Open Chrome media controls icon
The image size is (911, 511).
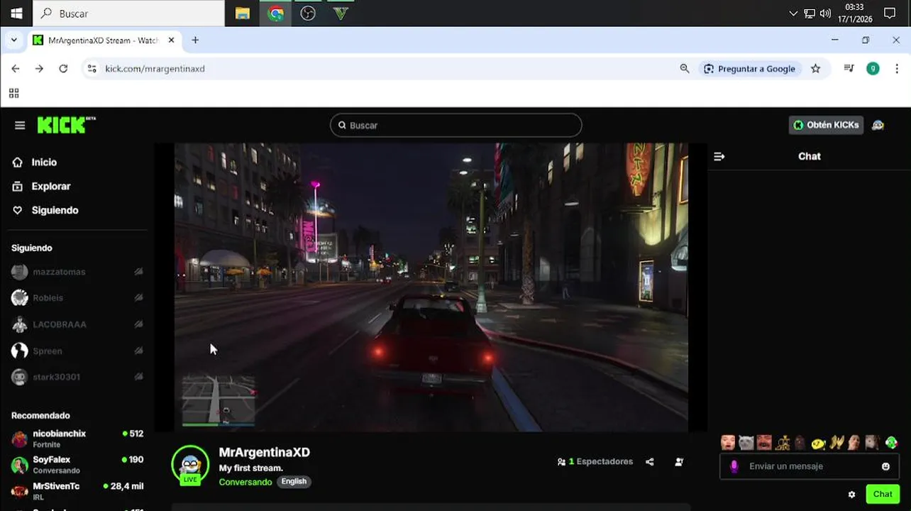849,69
